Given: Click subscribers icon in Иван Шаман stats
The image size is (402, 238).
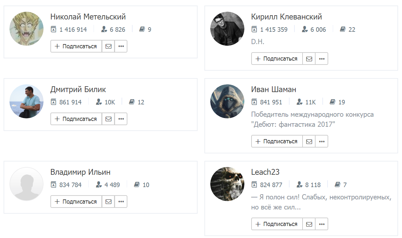Looking at the screenshot, I should click(300, 102).
